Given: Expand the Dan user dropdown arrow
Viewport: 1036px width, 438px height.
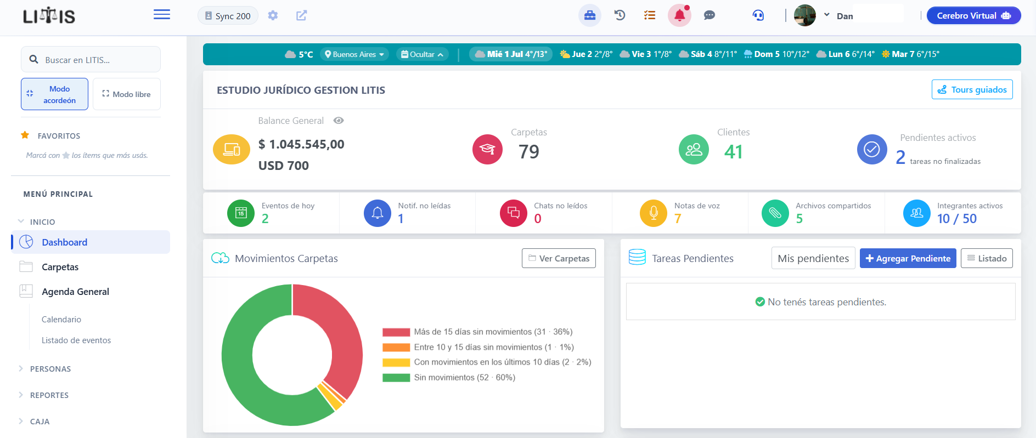Looking at the screenshot, I should click(827, 15).
